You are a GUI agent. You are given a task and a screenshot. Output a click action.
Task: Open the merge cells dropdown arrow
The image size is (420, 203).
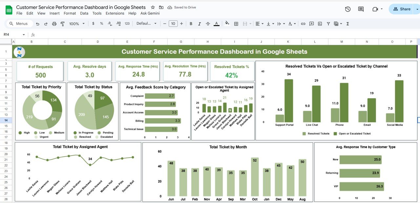click(x=250, y=24)
